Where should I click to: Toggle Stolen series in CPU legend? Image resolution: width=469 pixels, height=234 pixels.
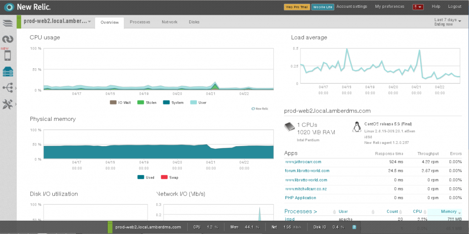(x=147, y=102)
